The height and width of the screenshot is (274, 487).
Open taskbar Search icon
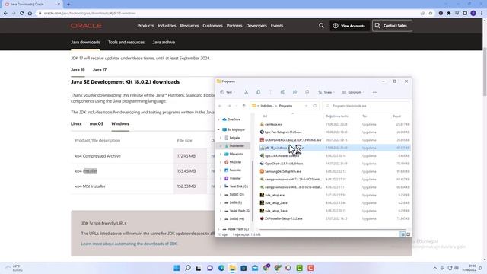click(x=188, y=268)
